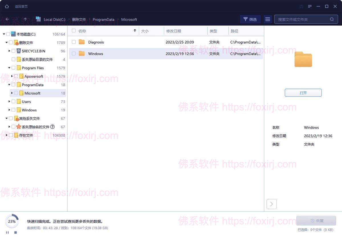Click the home icon in title bar
342x237 pixels.
pyautogui.click(x=7, y=6)
